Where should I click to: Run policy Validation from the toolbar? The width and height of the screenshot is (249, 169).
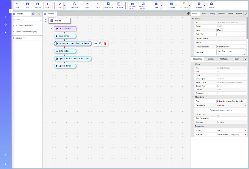[75, 5]
